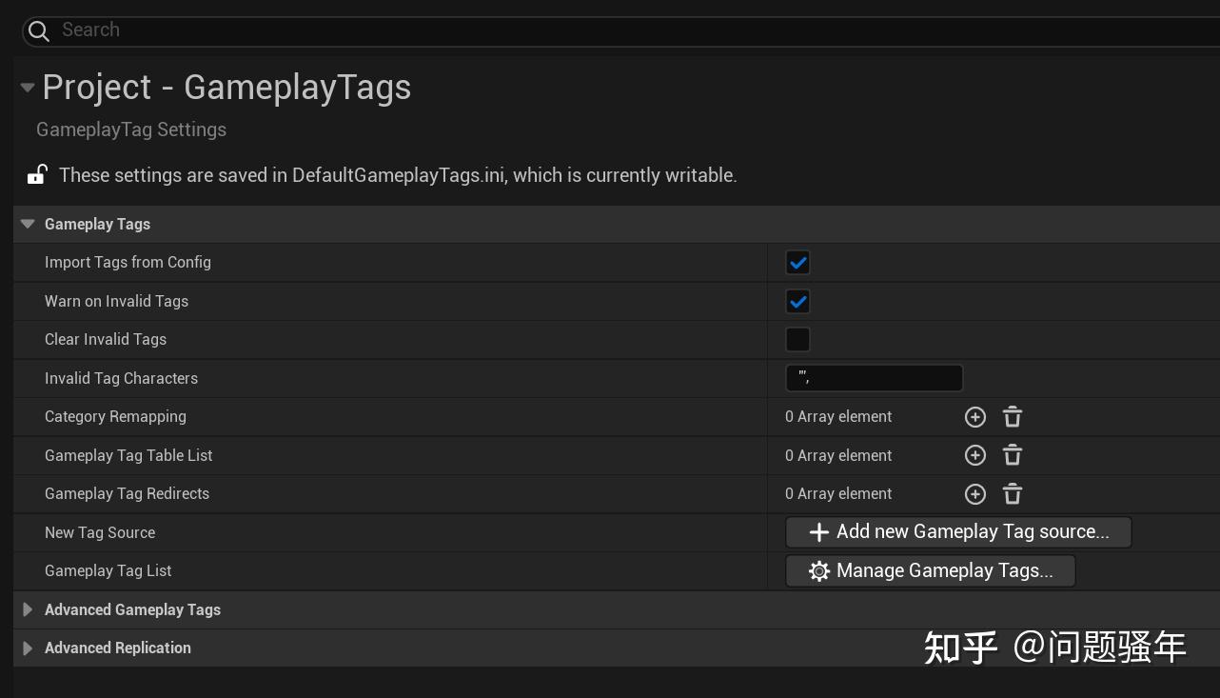Add element to Gameplay Tag Table List

point(975,455)
